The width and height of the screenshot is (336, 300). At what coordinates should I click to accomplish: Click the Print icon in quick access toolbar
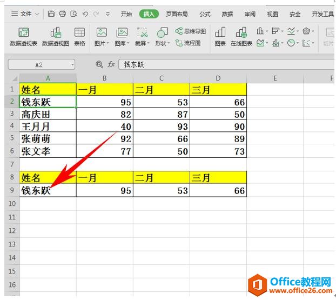62,14
